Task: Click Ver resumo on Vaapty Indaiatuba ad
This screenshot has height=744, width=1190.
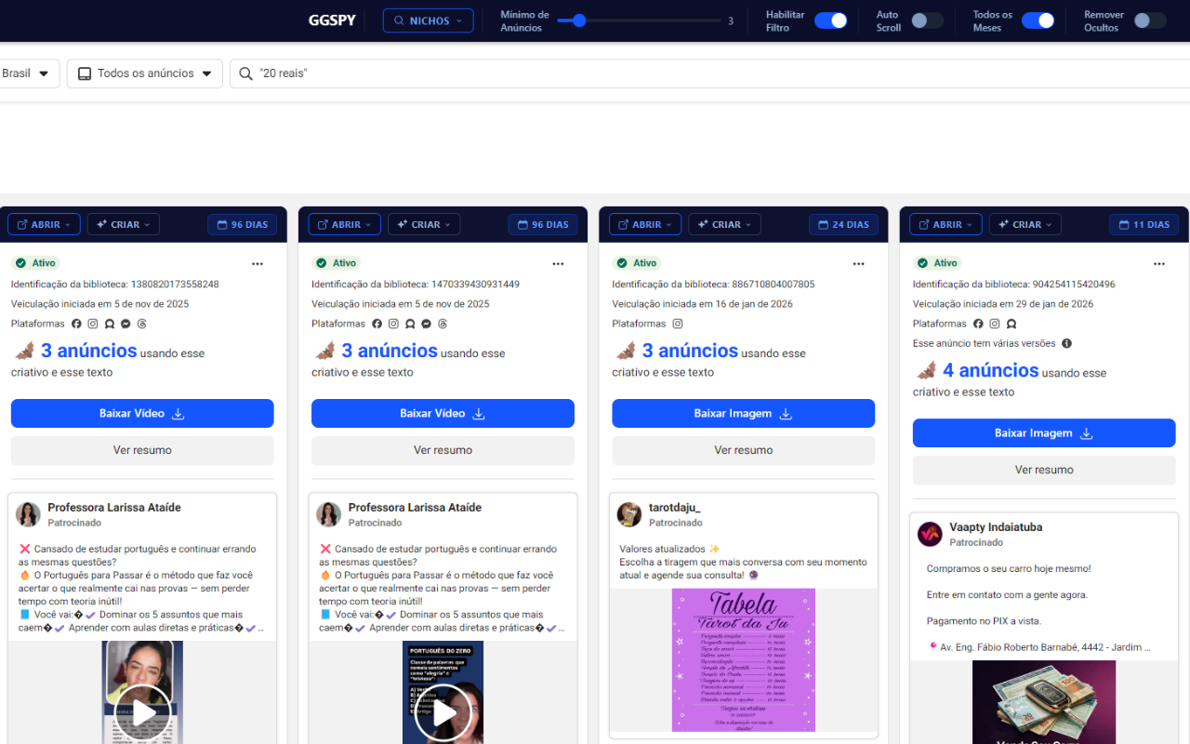Action: [1044, 470]
